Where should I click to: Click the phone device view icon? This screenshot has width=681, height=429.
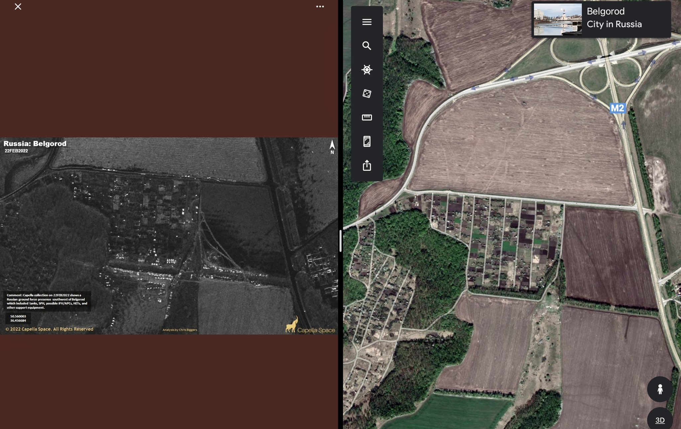[367, 141]
